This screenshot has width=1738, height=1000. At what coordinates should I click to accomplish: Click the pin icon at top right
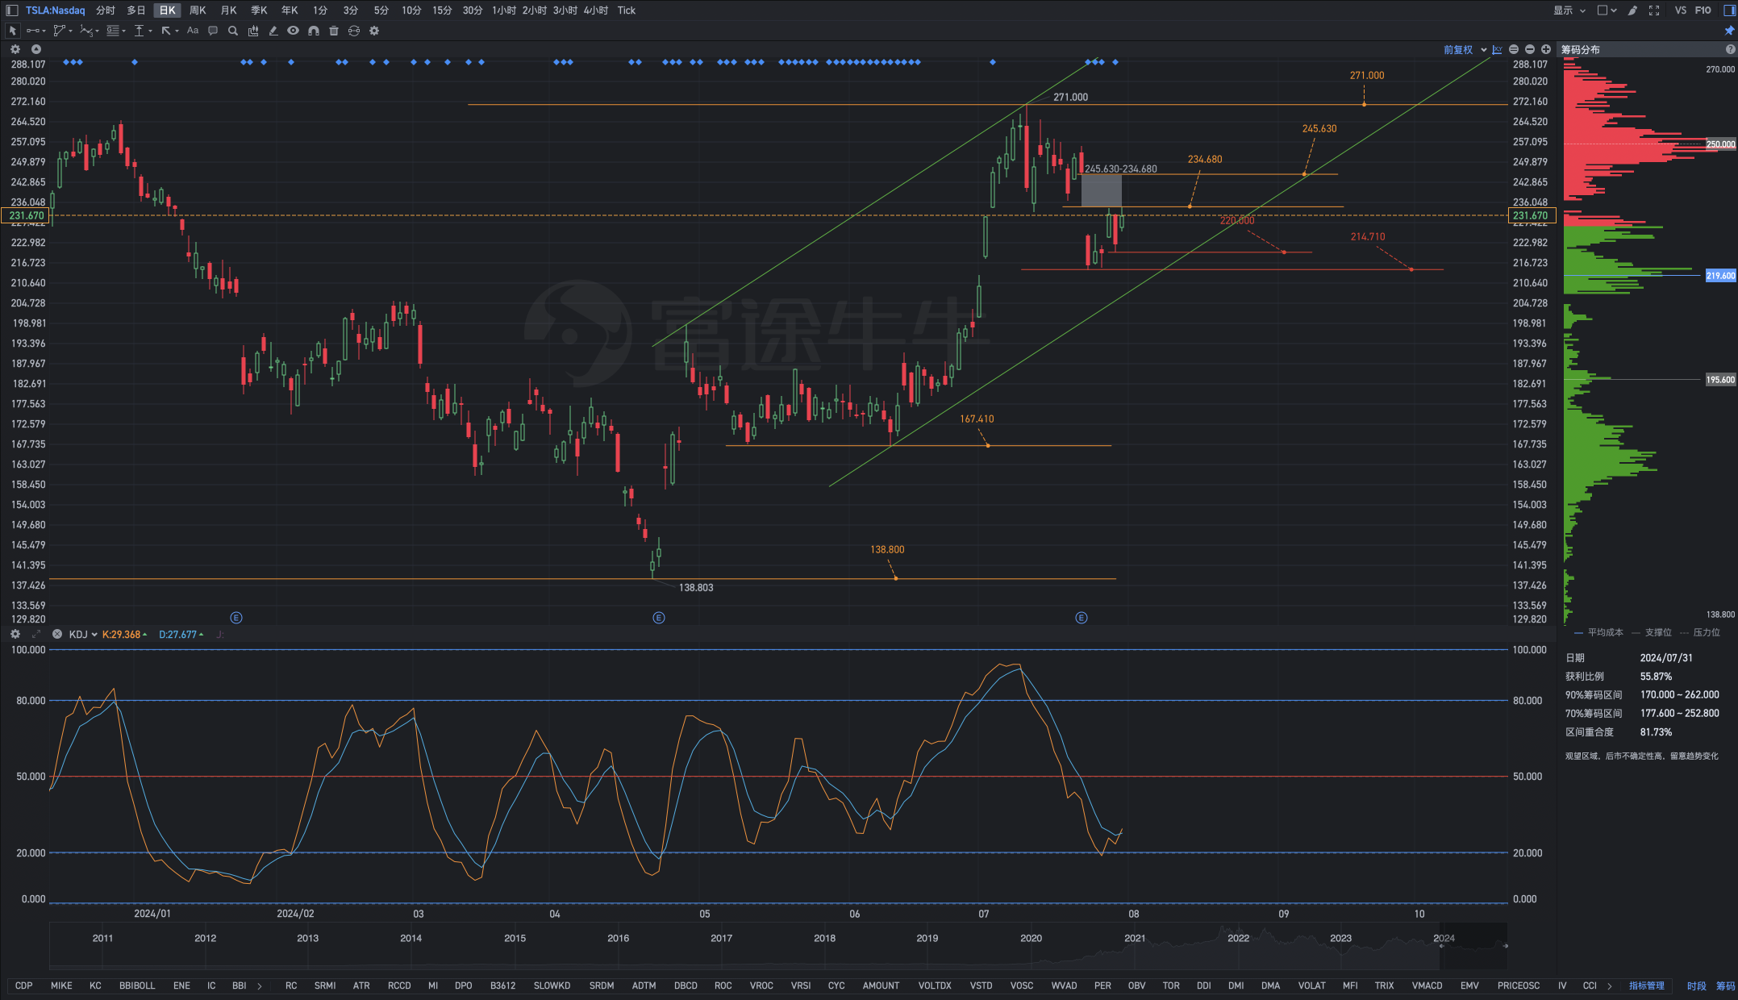point(1729,31)
